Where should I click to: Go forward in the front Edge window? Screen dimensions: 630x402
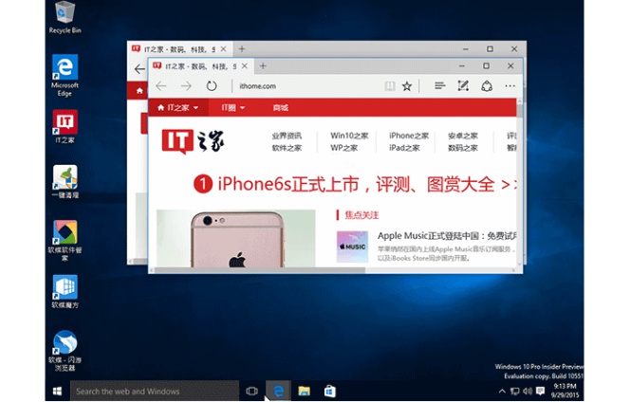point(186,86)
